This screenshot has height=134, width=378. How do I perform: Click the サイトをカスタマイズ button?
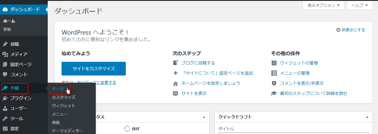click(x=94, y=69)
